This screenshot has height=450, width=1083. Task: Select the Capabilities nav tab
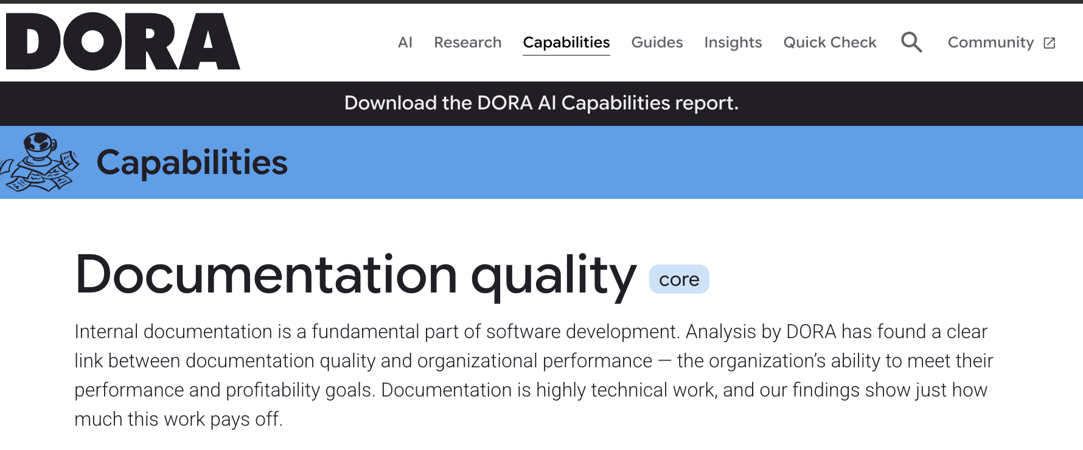(566, 43)
